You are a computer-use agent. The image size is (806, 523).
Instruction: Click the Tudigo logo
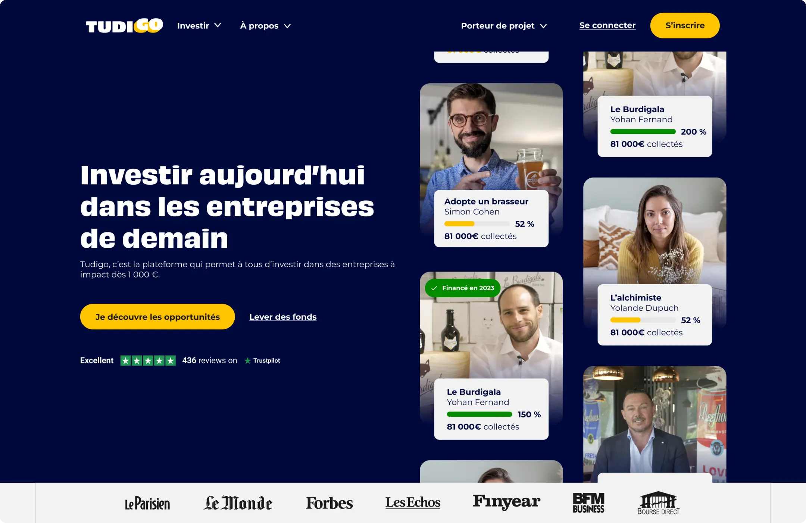click(124, 25)
